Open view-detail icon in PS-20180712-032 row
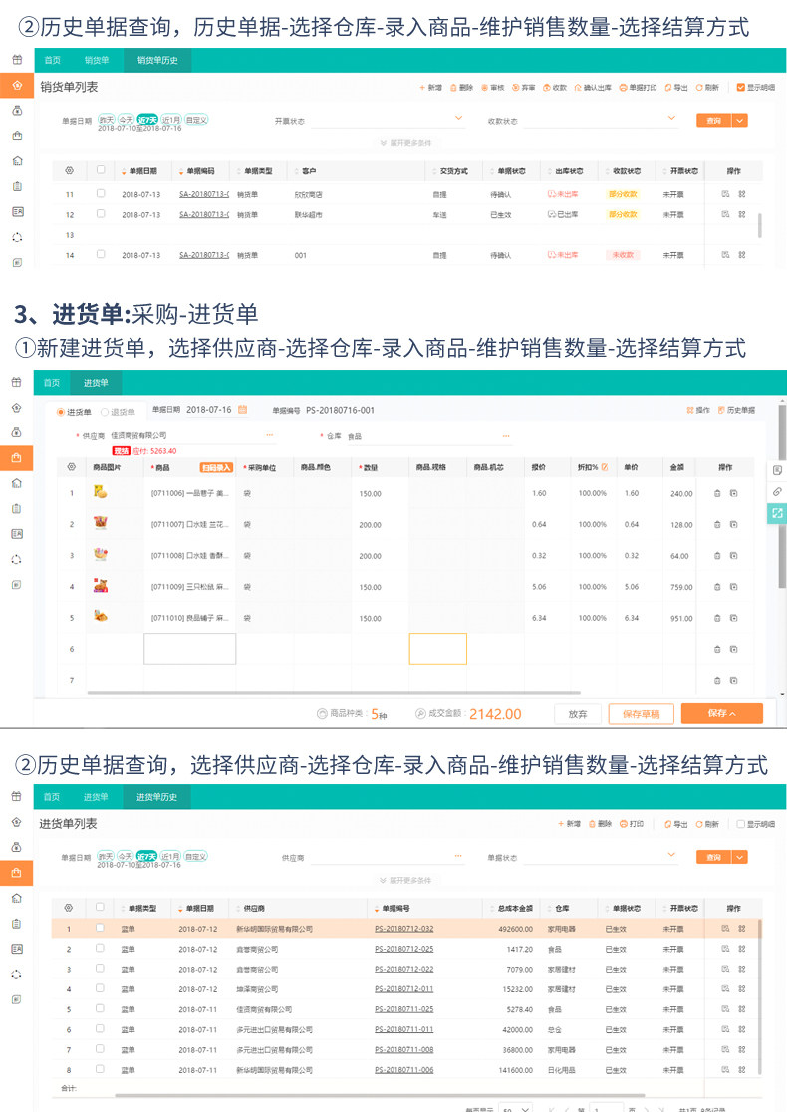787x1112 pixels. 725,929
